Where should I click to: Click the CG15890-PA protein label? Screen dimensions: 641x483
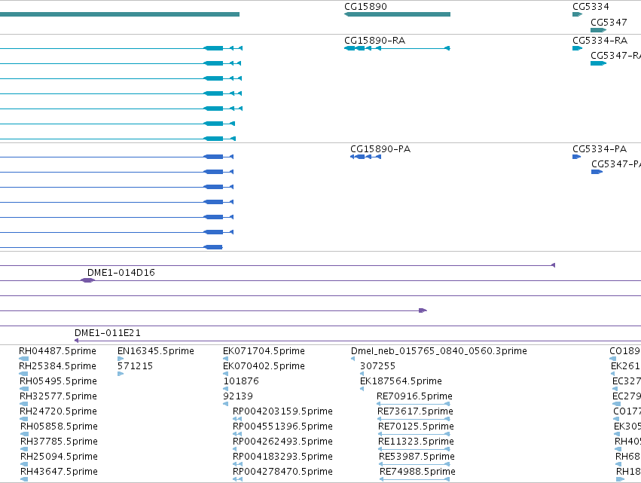pyautogui.click(x=380, y=149)
